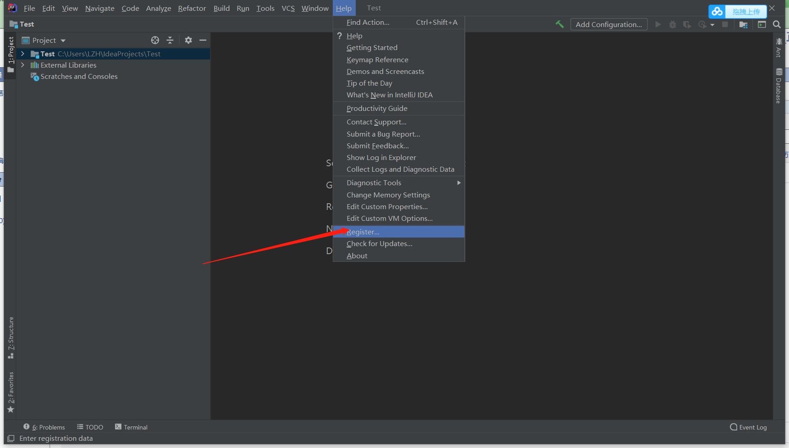Open the Edit menu
The width and height of the screenshot is (789, 448).
pyautogui.click(x=49, y=8)
